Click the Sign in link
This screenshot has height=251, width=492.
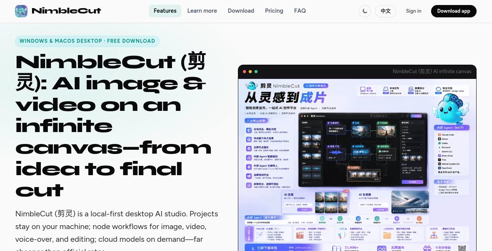coord(414,11)
